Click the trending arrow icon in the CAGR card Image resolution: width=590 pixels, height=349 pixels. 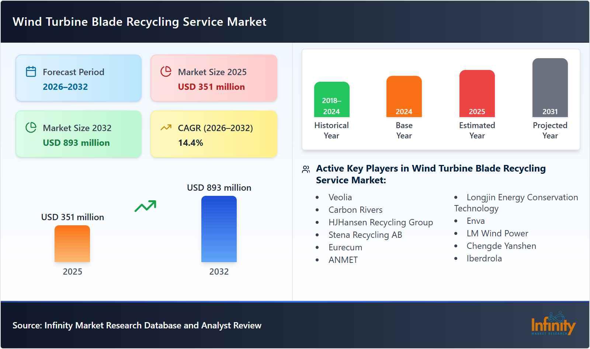click(166, 127)
